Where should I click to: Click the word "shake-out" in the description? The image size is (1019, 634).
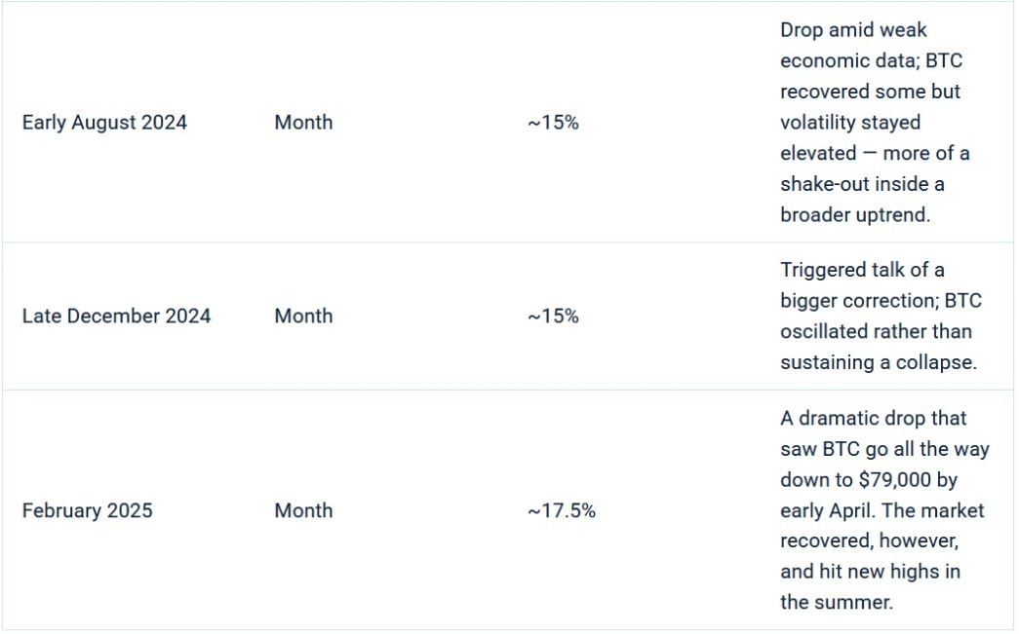(x=825, y=184)
